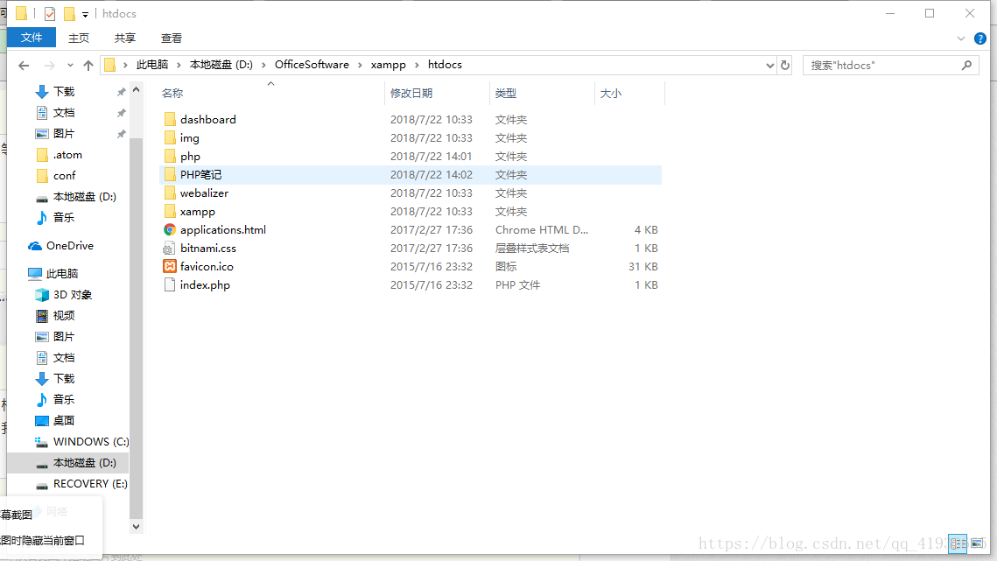Click the search magnifier icon

click(966, 65)
